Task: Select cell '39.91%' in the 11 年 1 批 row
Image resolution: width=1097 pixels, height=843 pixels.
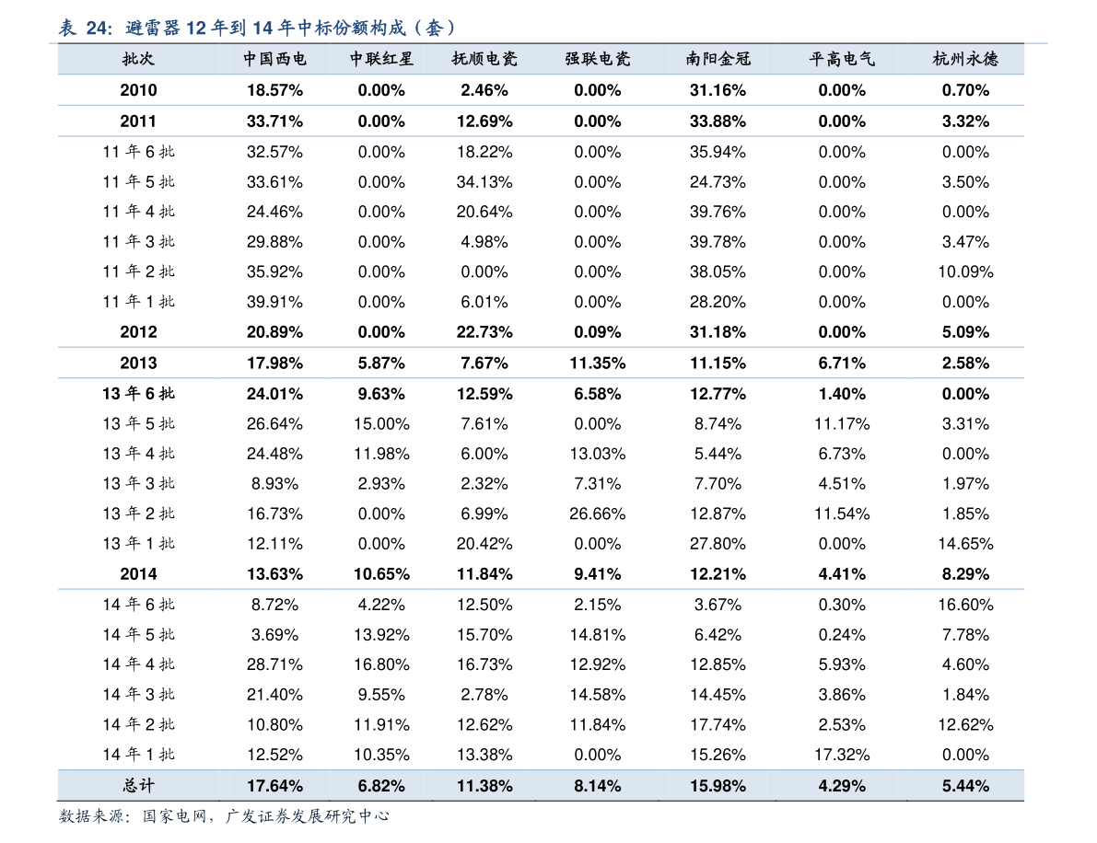Action: pos(274,302)
